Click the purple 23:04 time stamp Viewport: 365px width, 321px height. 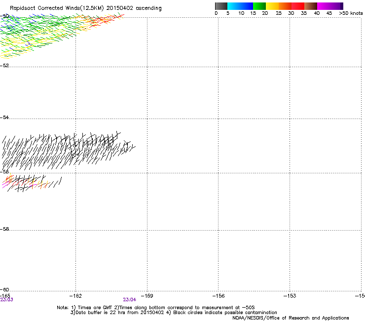(x=129, y=300)
